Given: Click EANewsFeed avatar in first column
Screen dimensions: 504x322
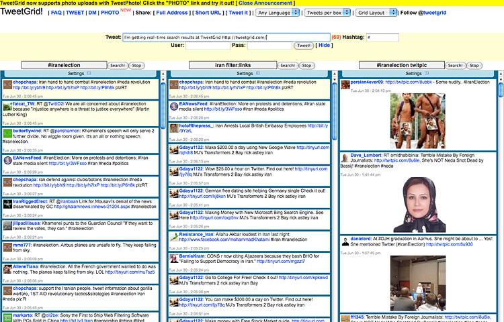Looking at the screenshot, I should pyautogui.click(x=7, y=160).
